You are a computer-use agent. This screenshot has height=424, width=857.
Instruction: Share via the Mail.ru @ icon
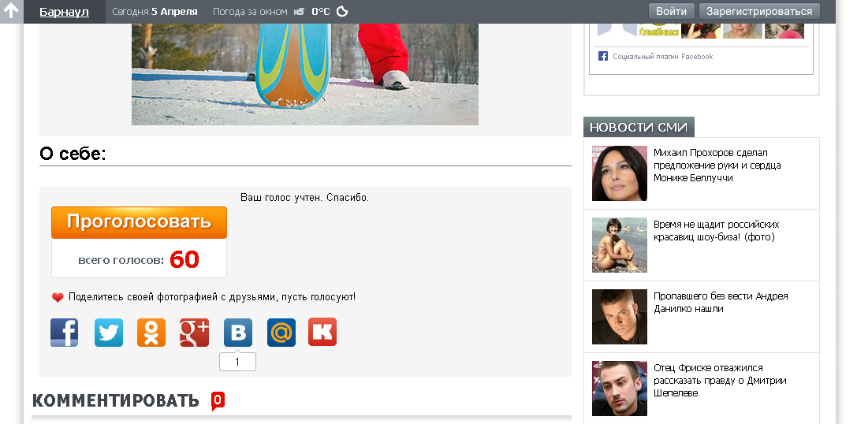(281, 333)
